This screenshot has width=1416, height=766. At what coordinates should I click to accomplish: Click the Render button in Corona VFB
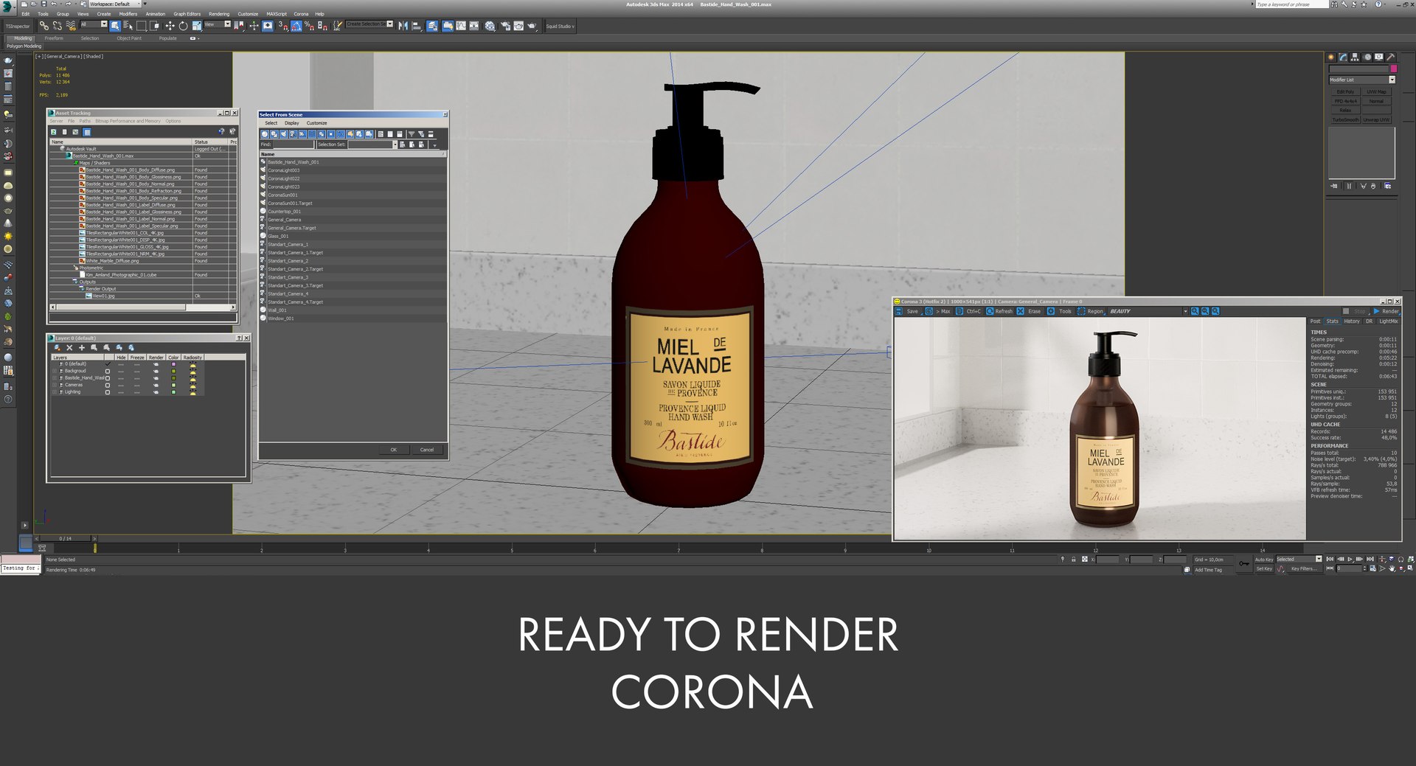click(x=1386, y=311)
